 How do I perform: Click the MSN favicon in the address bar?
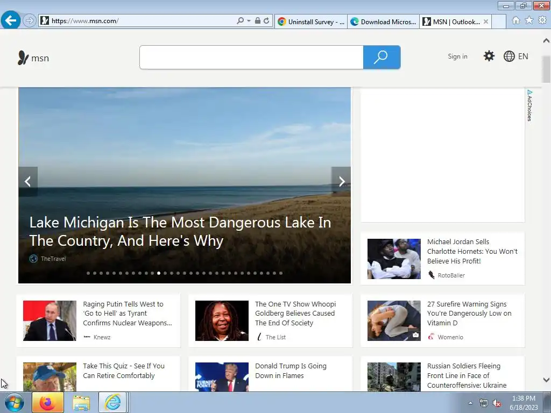(x=45, y=21)
